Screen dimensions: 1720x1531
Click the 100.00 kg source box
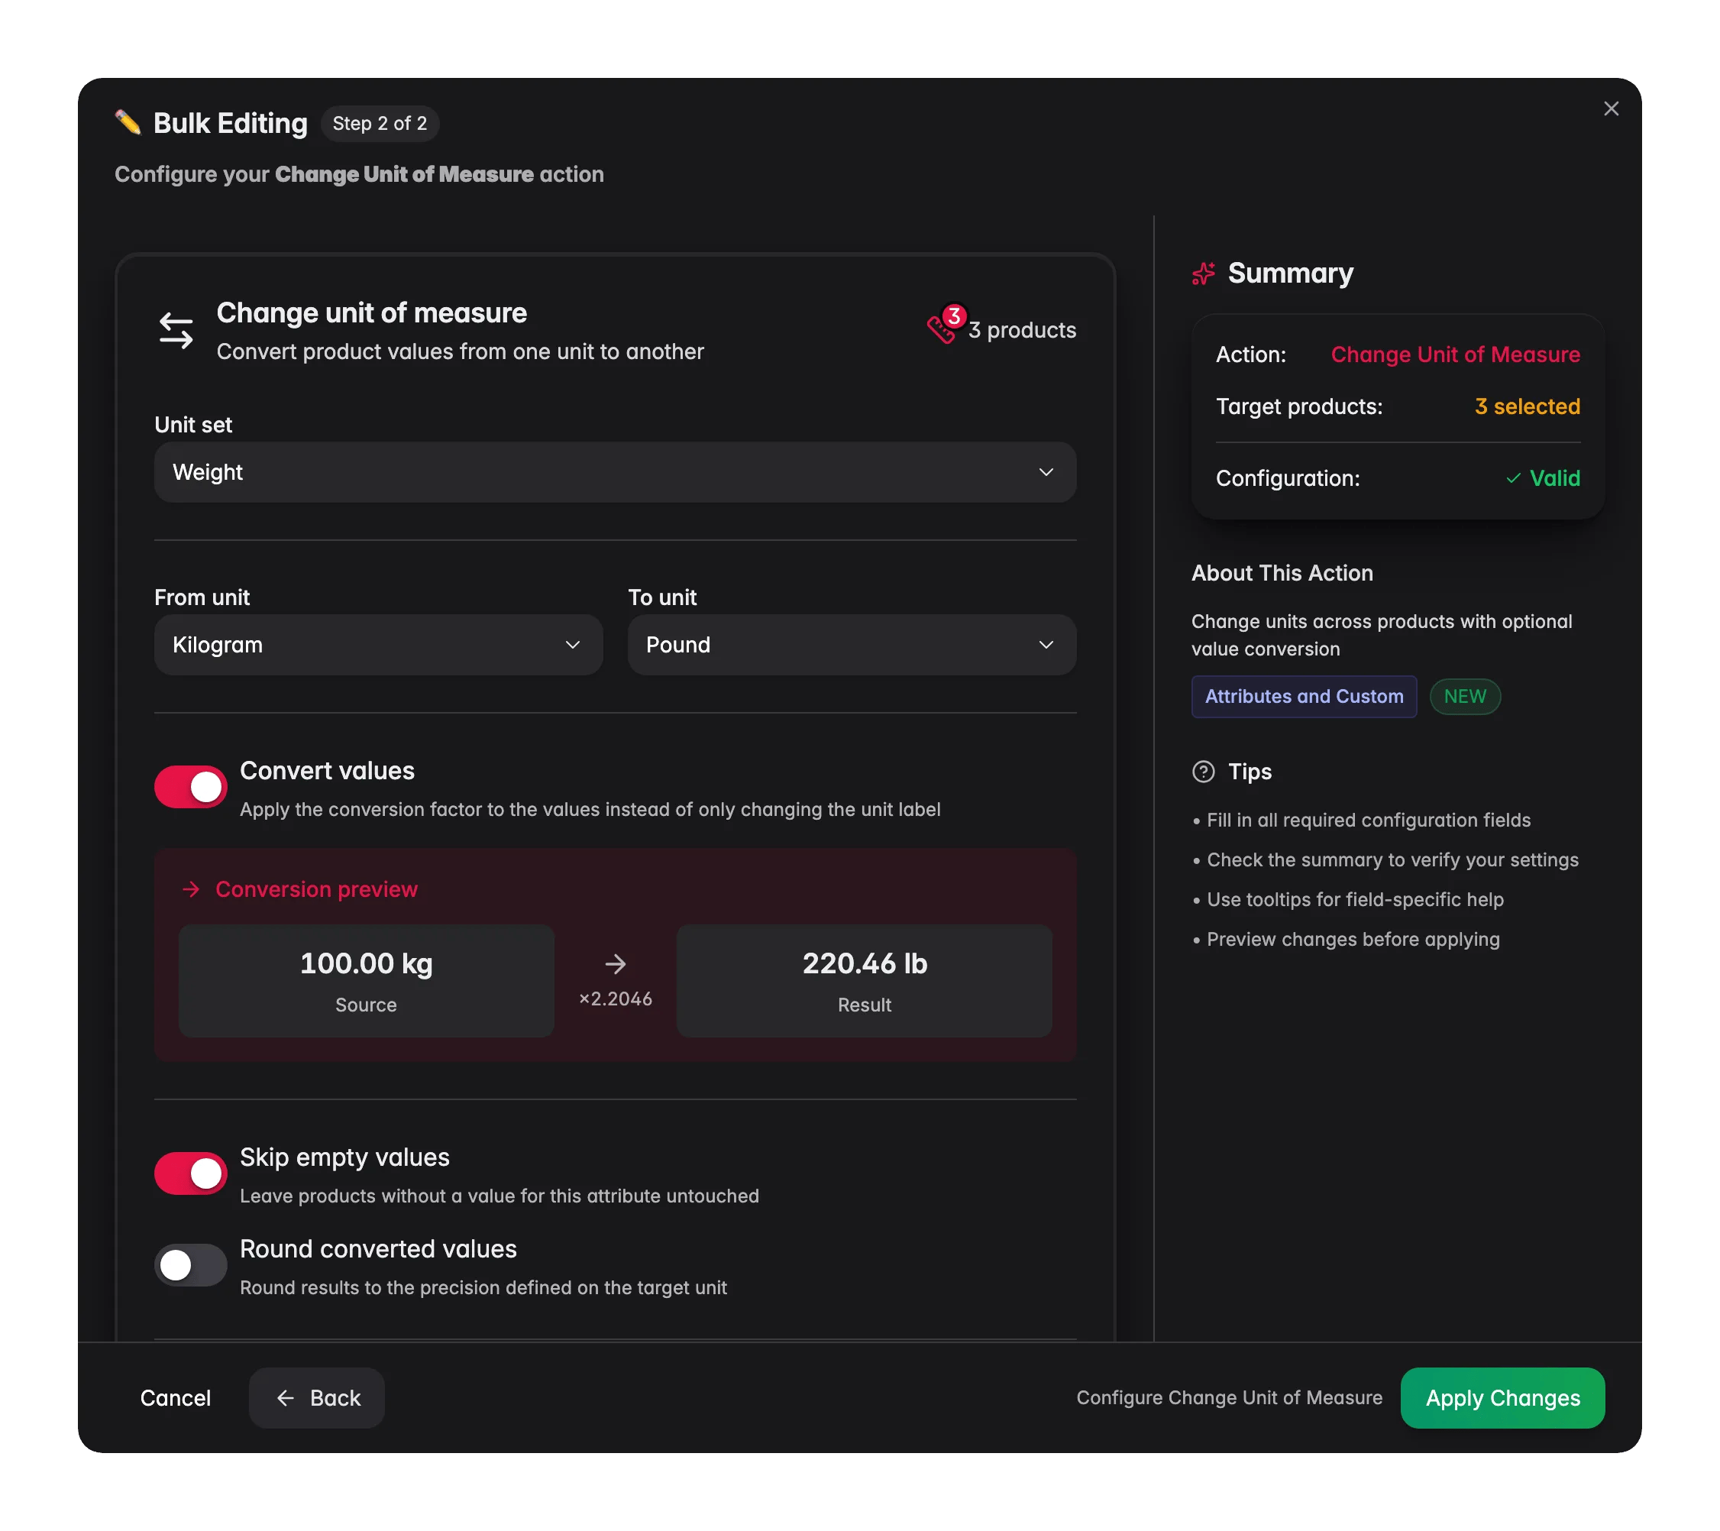366,980
